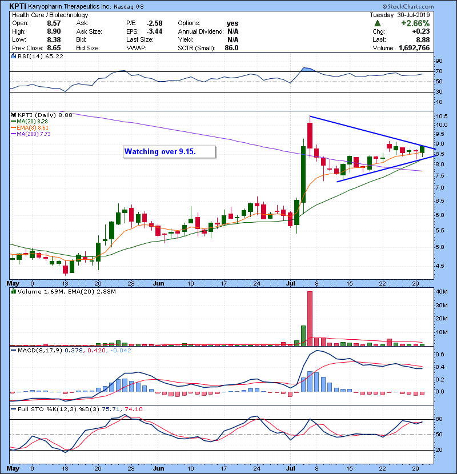
Task: Click the 10.5 price axis label
Action: tap(442, 117)
